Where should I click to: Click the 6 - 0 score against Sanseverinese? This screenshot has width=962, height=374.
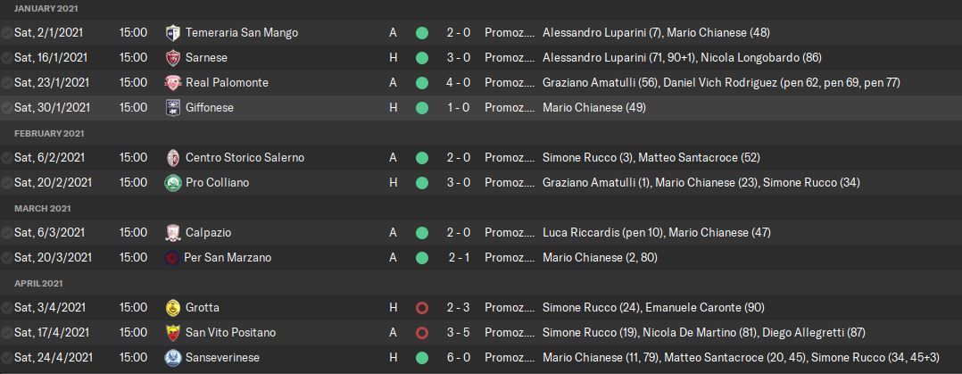[460, 357]
